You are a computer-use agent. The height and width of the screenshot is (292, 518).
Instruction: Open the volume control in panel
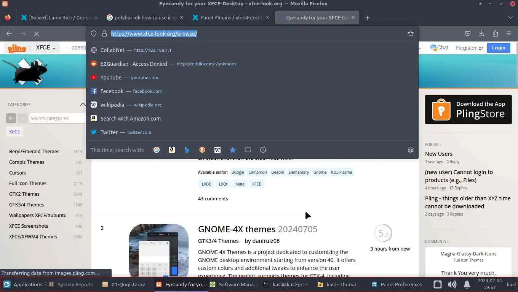coord(452,284)
